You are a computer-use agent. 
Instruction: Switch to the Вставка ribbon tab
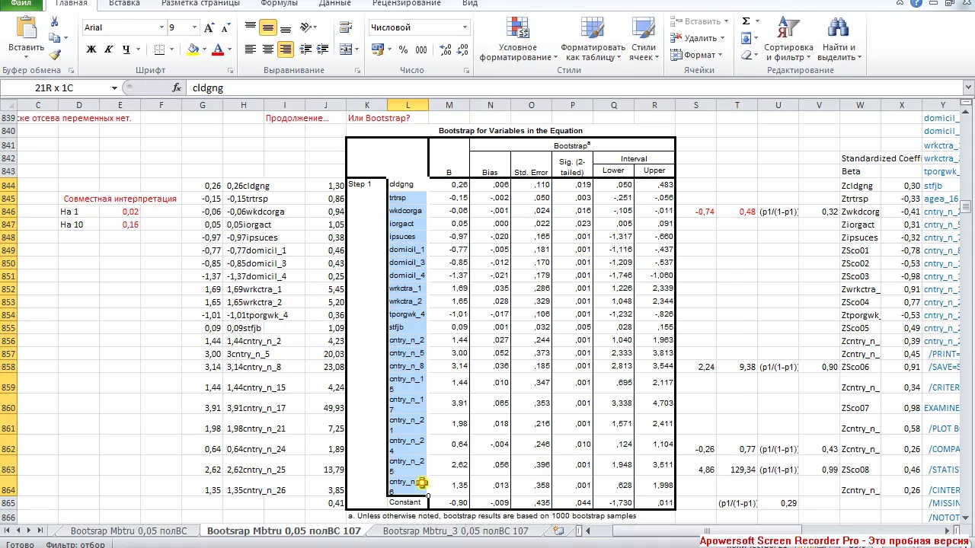[x=124, y=3]
